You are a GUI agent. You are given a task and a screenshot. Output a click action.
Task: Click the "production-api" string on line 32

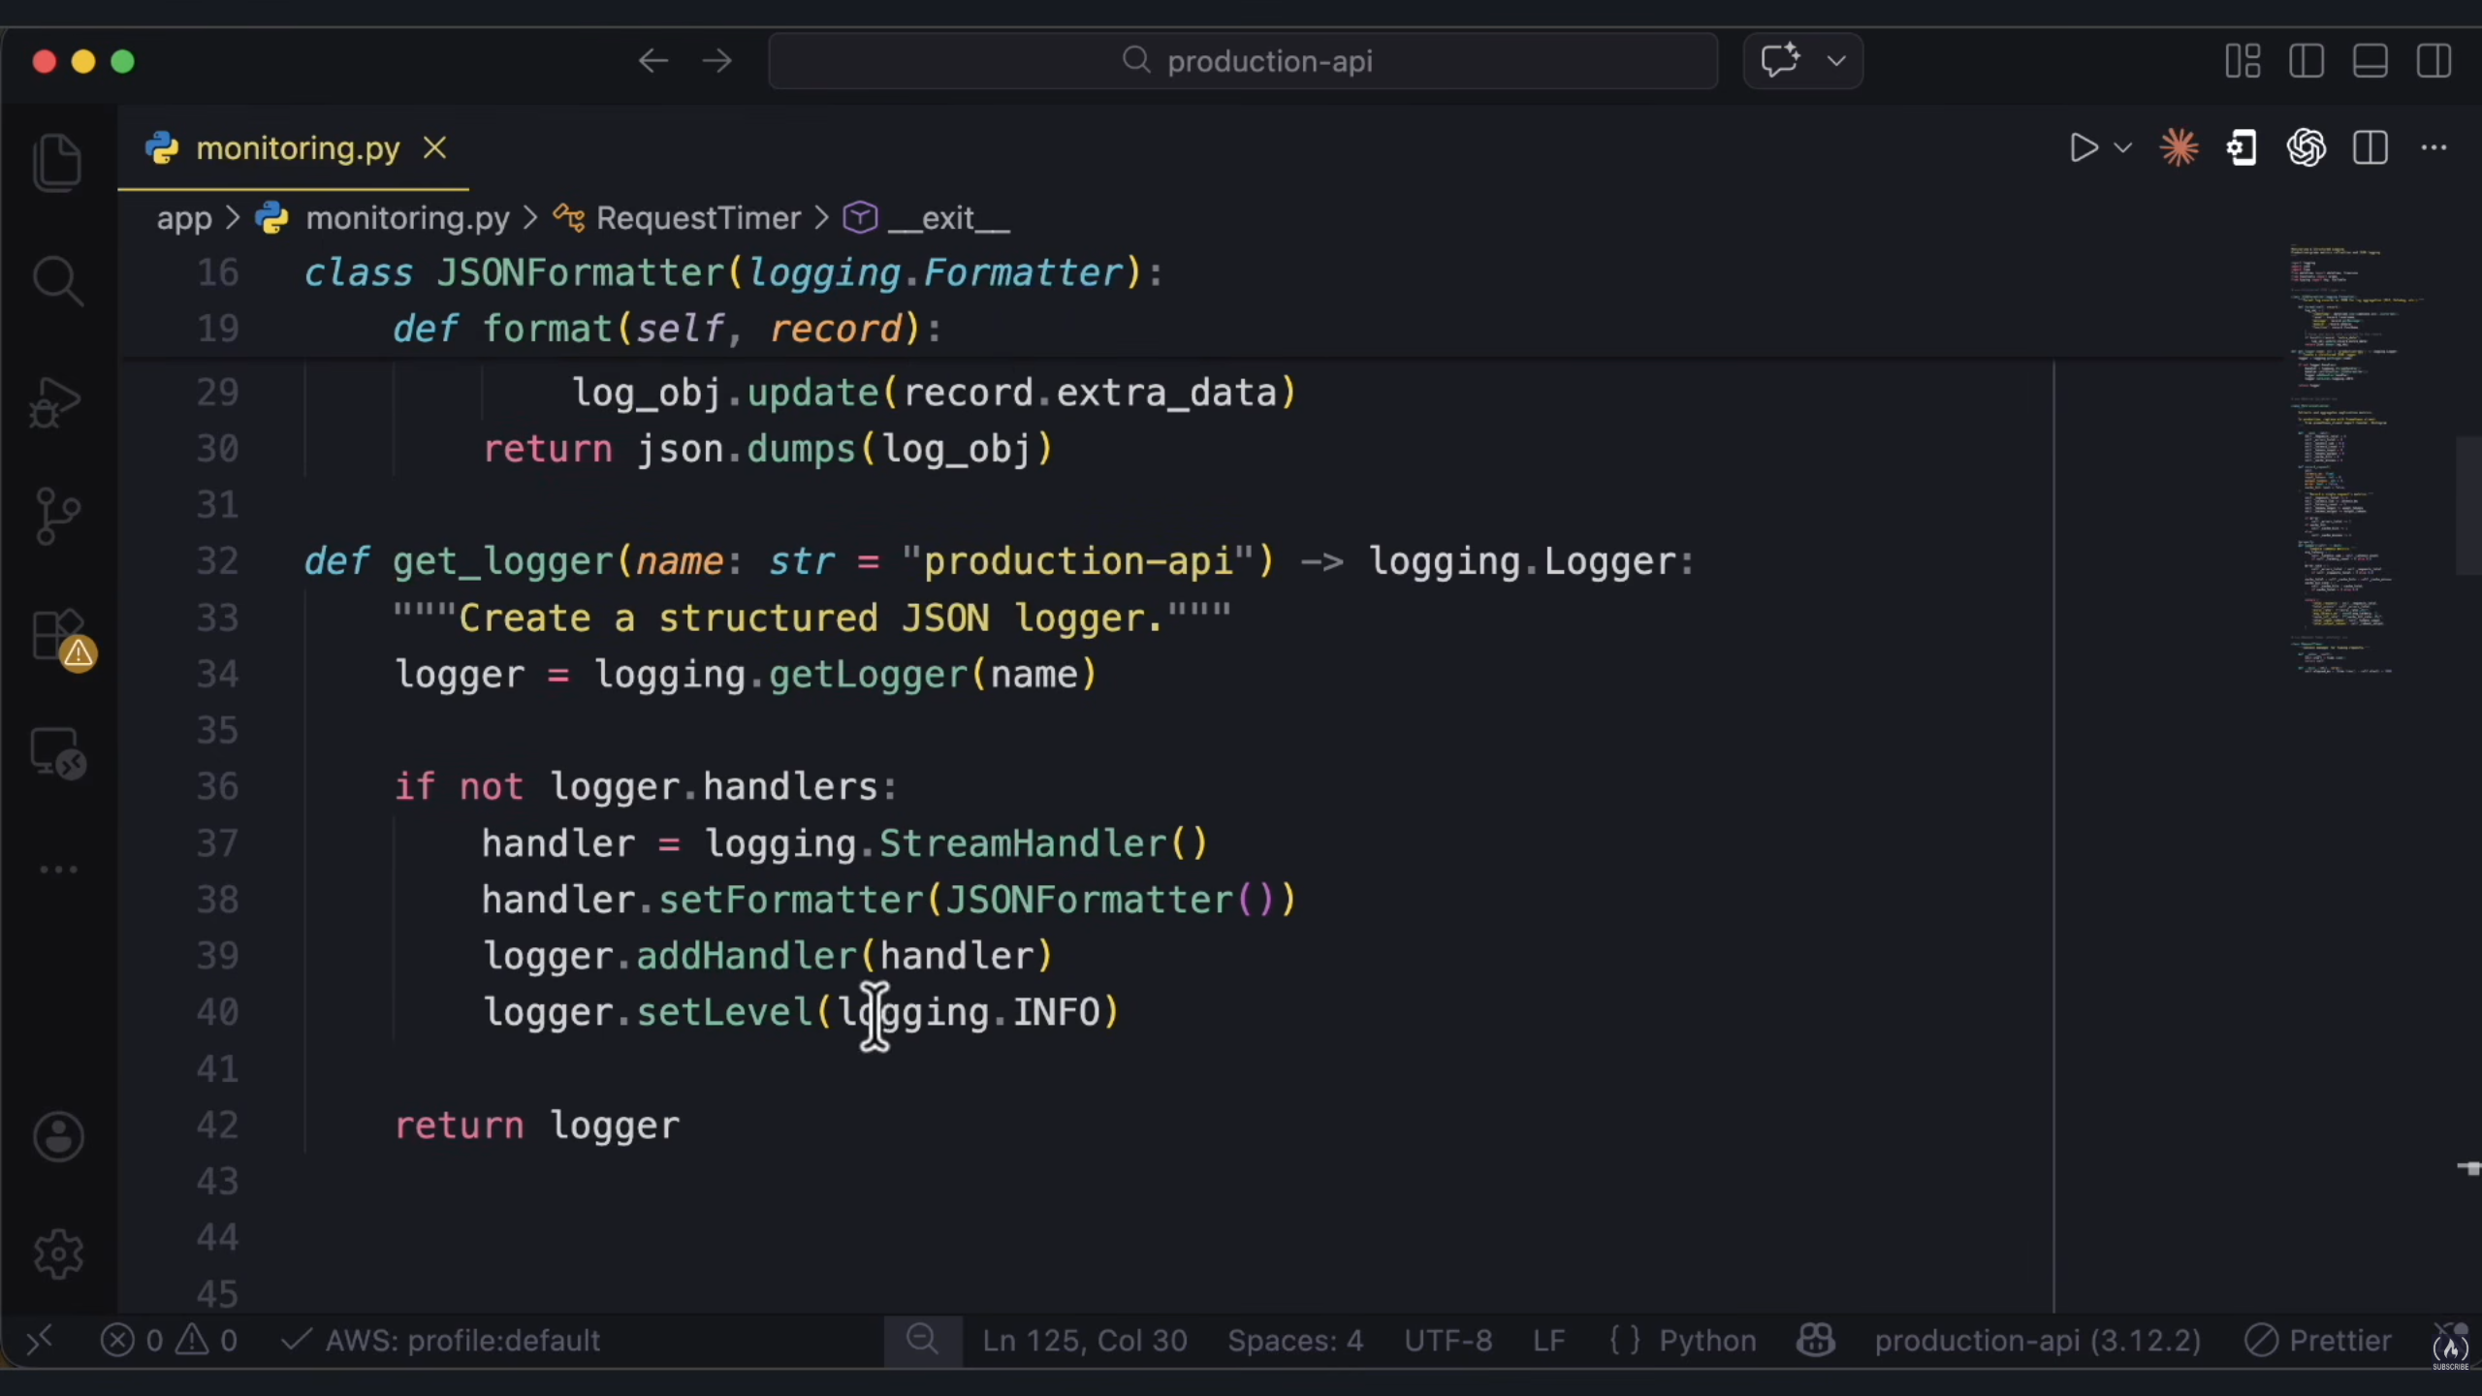(1078, 561)
